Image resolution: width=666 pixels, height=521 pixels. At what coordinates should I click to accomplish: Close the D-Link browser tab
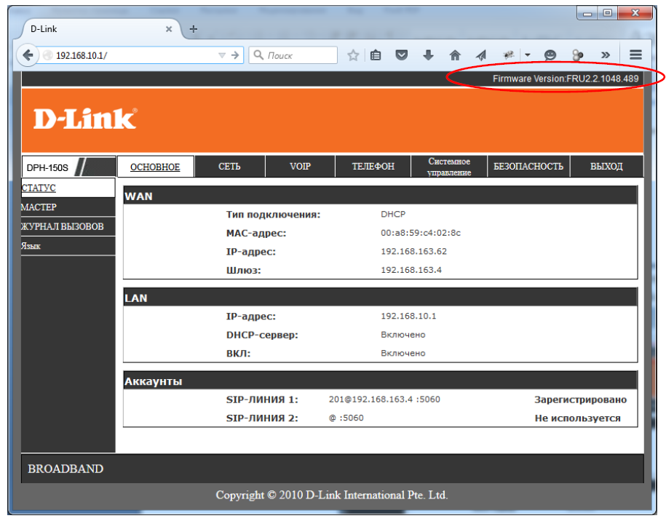point(169,29)
